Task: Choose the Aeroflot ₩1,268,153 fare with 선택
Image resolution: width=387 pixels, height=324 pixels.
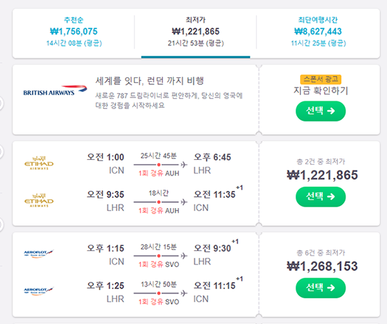Action: (x=320, y=288)
